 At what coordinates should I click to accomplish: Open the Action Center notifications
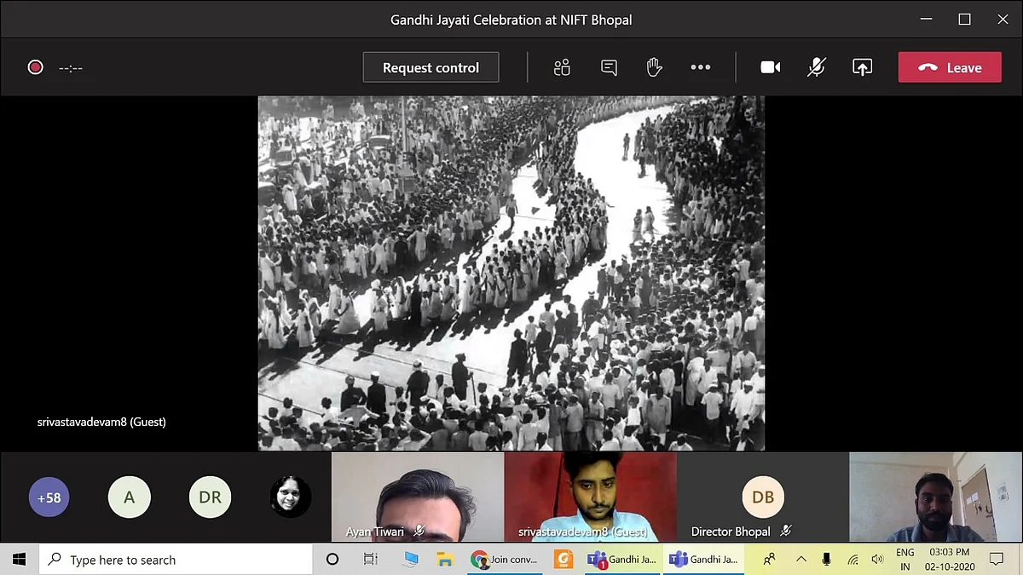tap(997, 560)
